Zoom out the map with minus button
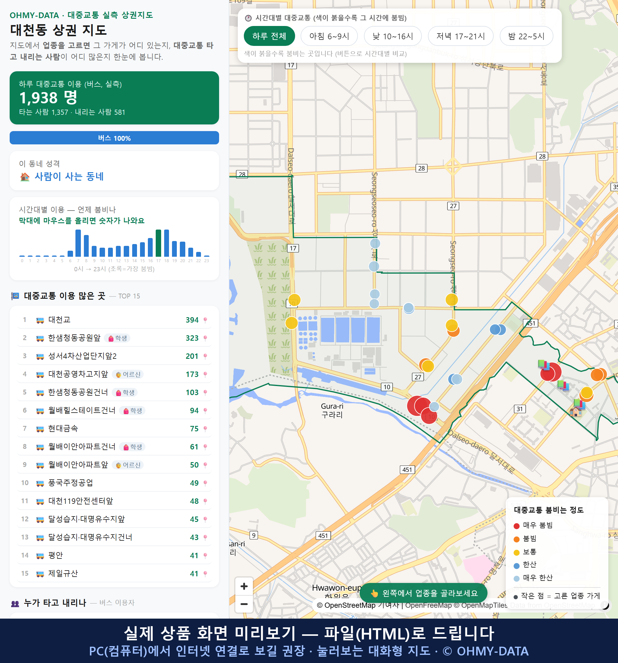 [244, 604]
